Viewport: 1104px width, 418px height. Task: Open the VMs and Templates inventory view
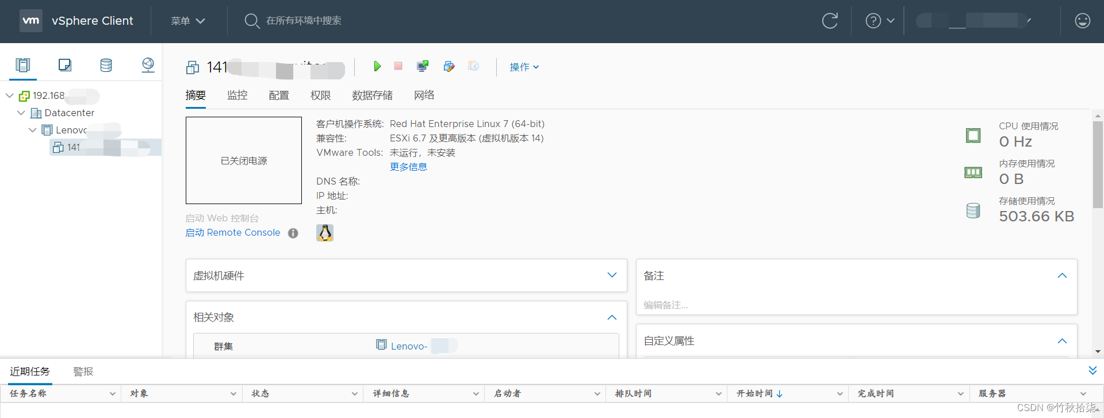(x=65, y=65)
